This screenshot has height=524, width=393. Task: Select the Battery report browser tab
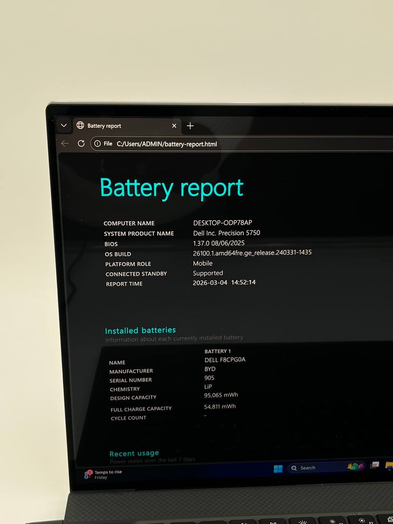coord(127,126)
